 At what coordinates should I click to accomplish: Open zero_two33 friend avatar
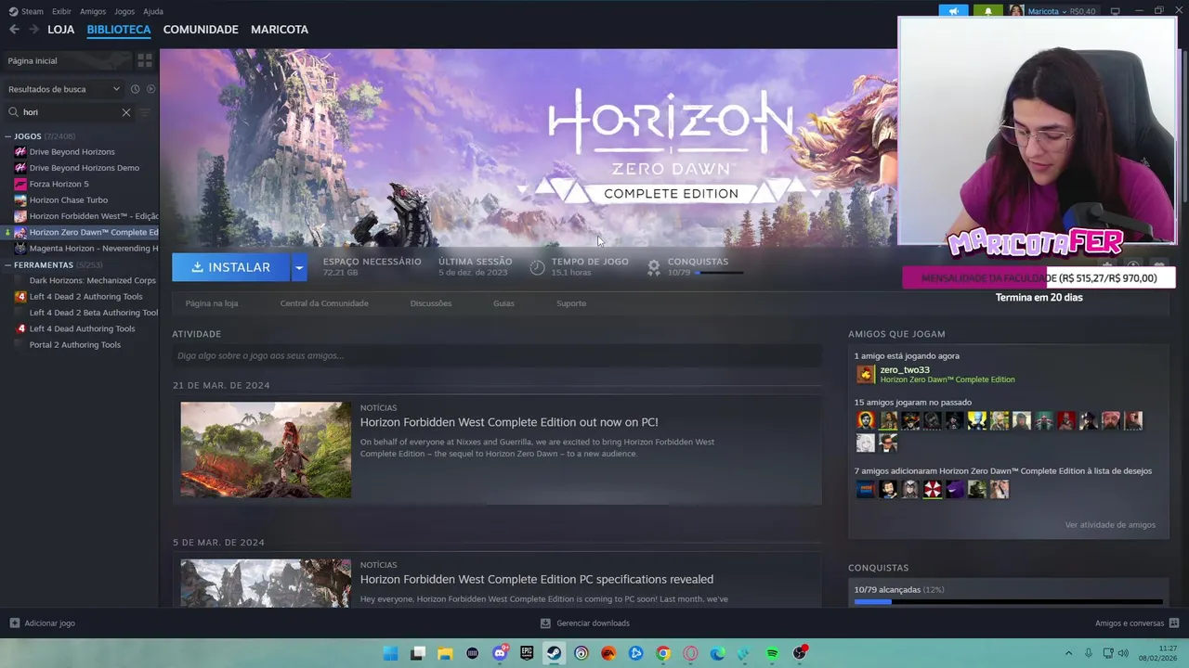[866, 375]
